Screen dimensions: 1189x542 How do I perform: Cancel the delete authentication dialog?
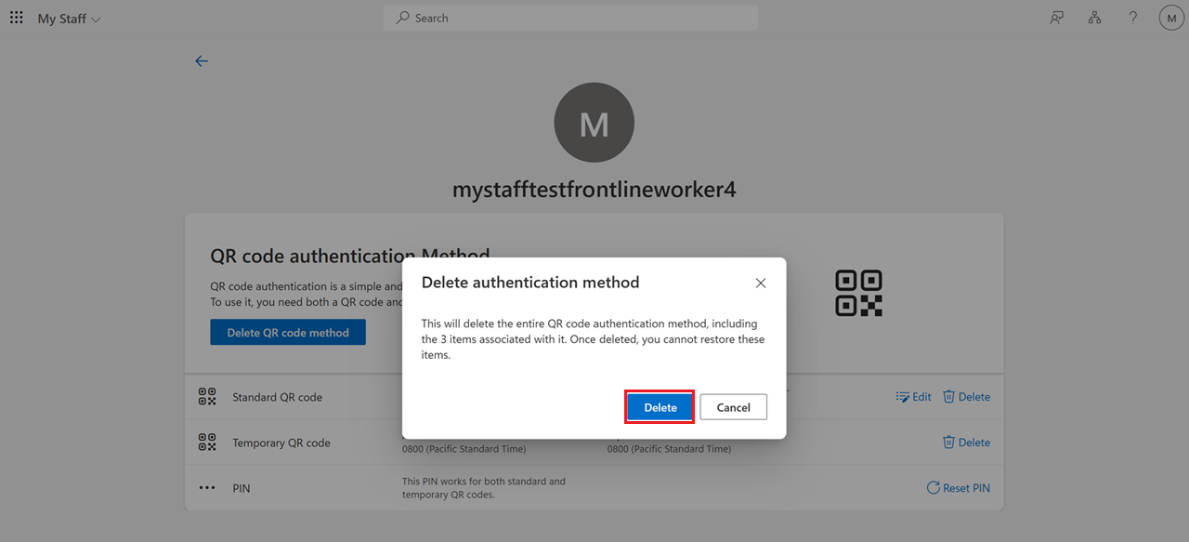tap(733, 407)
